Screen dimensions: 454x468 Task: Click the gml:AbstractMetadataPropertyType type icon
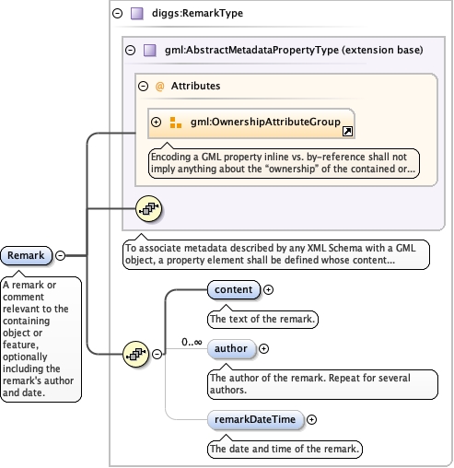(x=150, y=50)
